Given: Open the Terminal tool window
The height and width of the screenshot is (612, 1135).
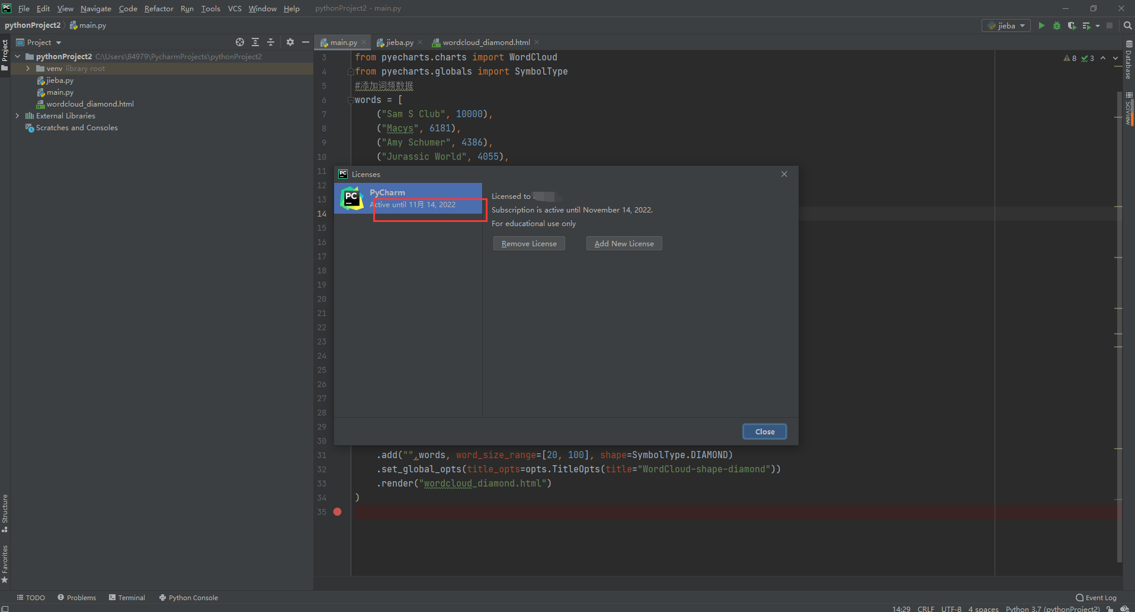Looking at the screenshot, I should (x=127, y=597).
